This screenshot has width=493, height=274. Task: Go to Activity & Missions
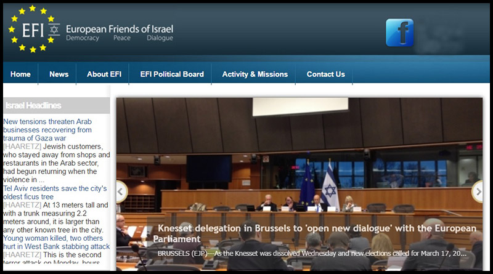[x=255, y=75]
